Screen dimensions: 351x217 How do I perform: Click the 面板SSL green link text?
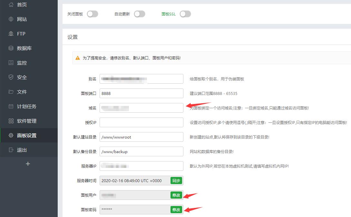pos(169,14)
